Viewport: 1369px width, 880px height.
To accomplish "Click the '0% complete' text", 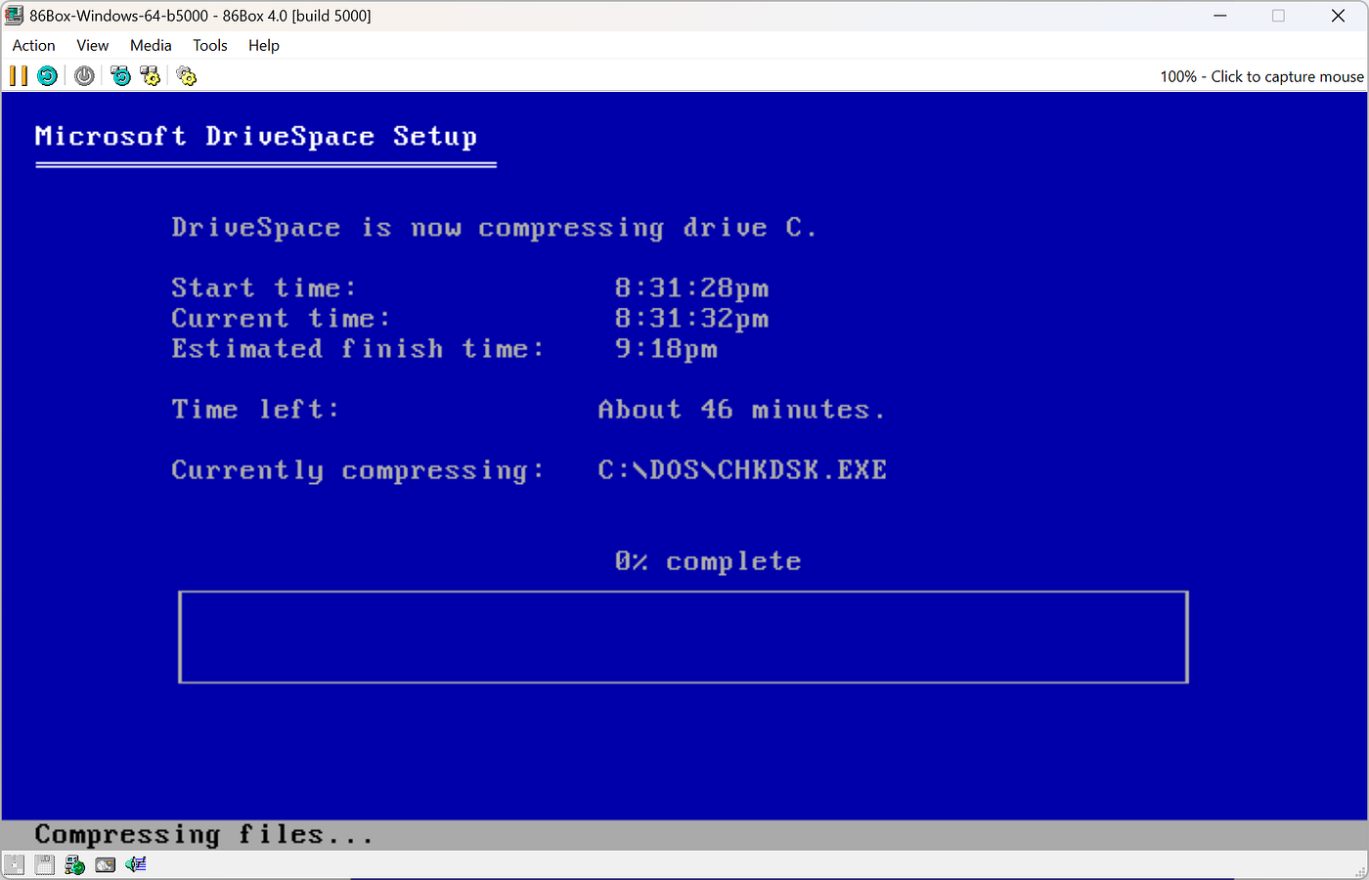I will coord(708,561).
